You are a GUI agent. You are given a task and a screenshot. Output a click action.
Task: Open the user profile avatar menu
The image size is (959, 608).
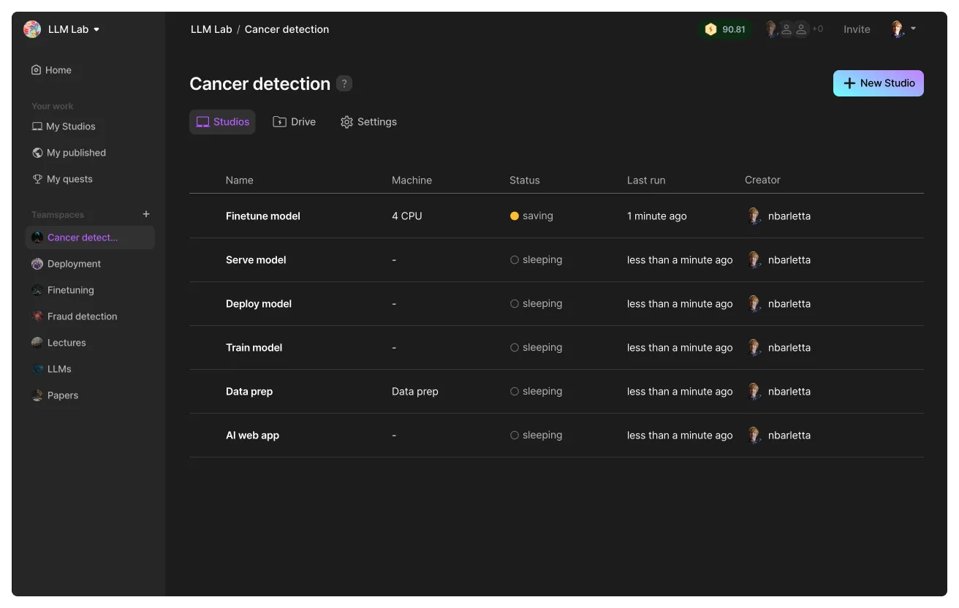coord(903,29)
